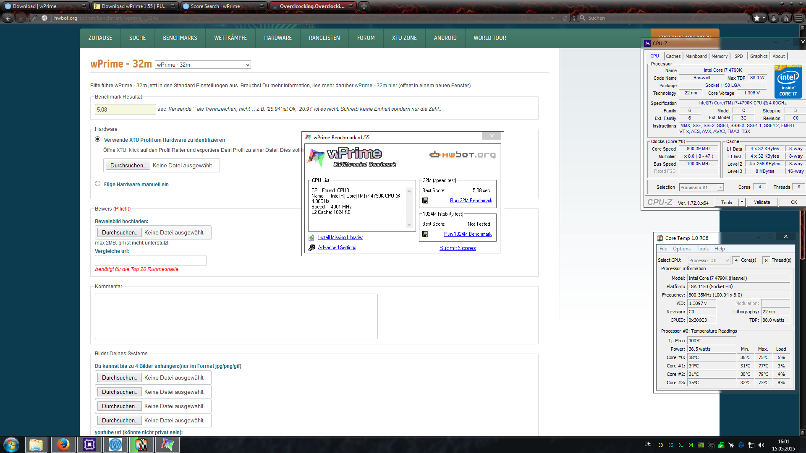Click the blue triangle-sphere tray icon
This screenshot has height=453, width=806.
[741, 445]
